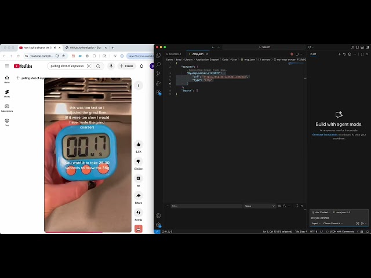Like the YouTube short
Image resolution: width=371 pixels, height=278 pixels.
tap(139, 144)
